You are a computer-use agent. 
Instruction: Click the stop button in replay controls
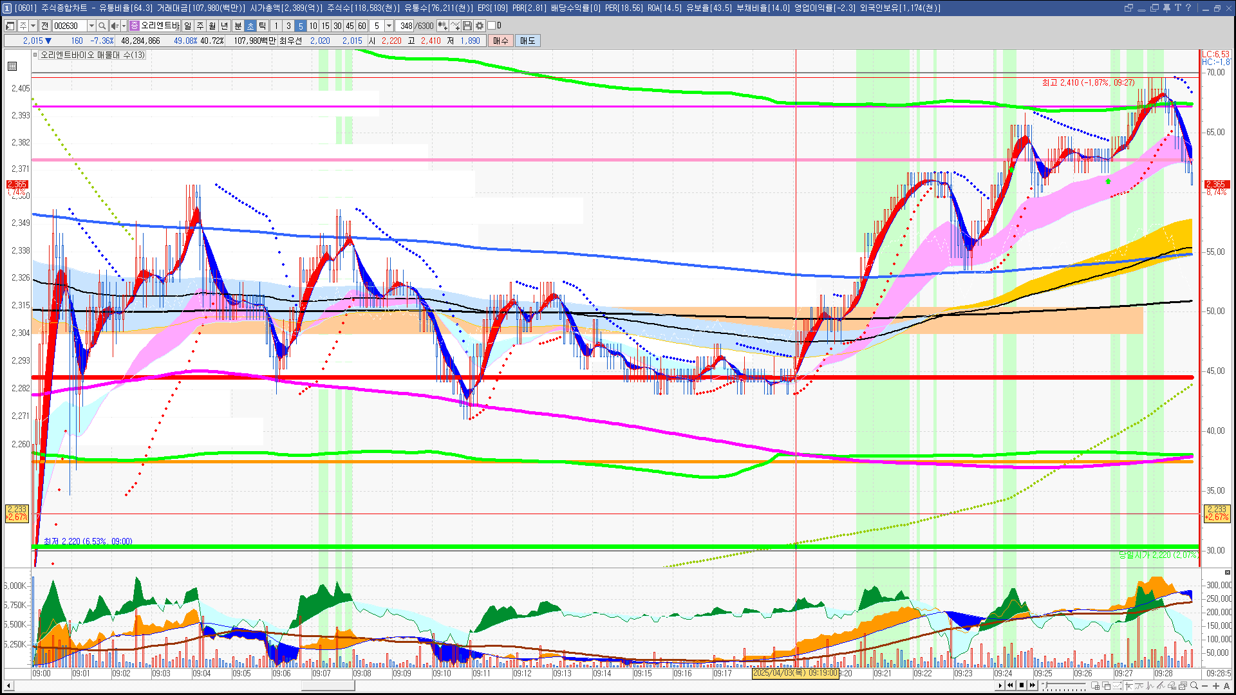[x=1021, y=685]
